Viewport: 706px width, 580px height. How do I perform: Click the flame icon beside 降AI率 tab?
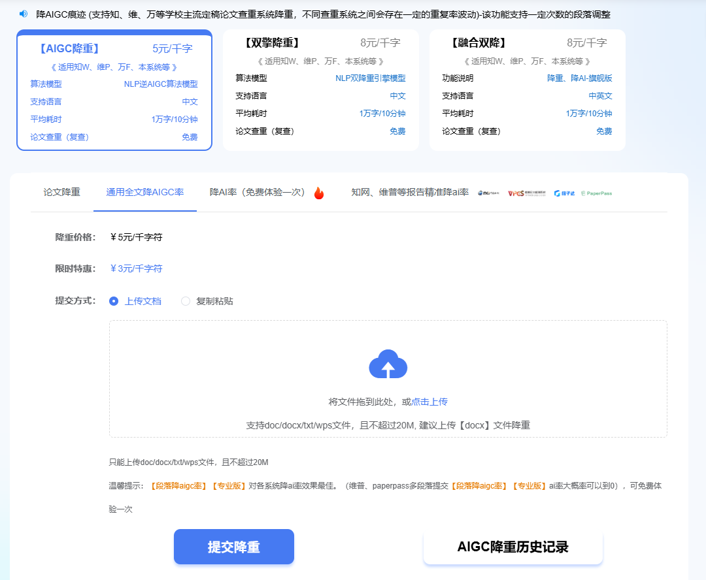point(319,193)
